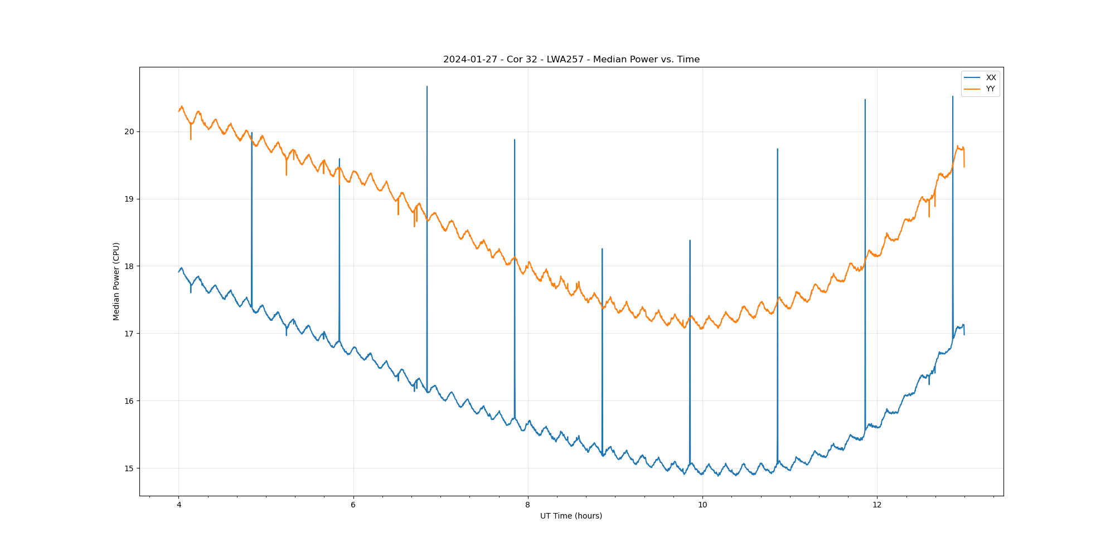Viewport: 1115px width, 557px height.
Task: Click x-axis tick label 6
Action: click(353, 505)
